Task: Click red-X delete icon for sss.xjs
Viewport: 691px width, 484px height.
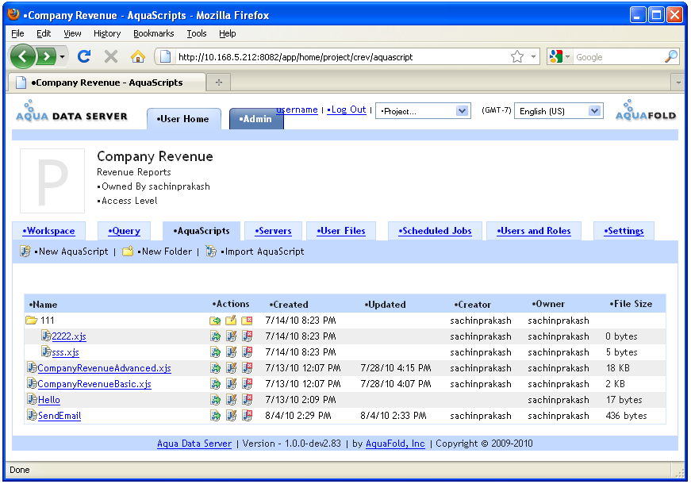Action: click(x=248, y=352)
